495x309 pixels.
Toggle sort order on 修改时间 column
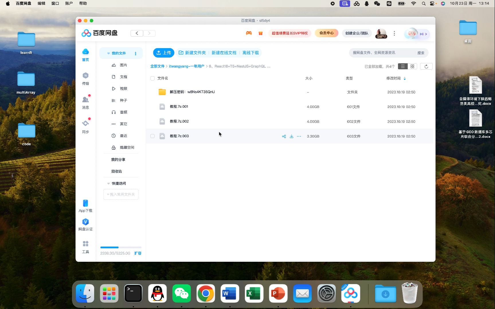click(405, 78)
